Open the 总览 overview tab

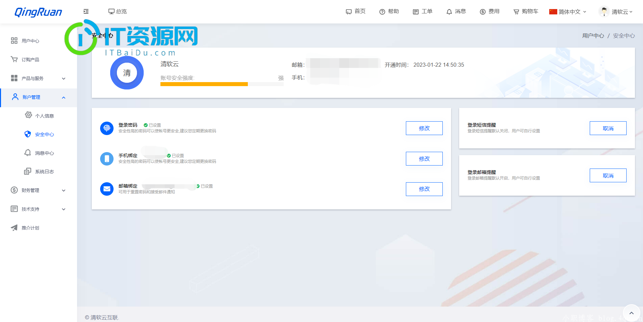click(x=118, y=11)
